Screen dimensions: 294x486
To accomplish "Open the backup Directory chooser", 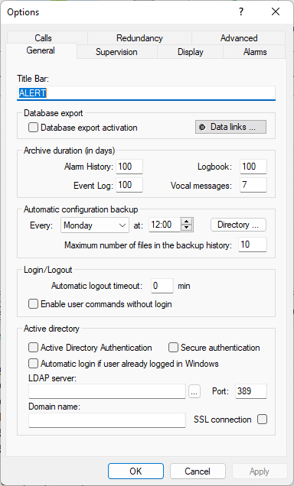I will (x=238, y=225).
